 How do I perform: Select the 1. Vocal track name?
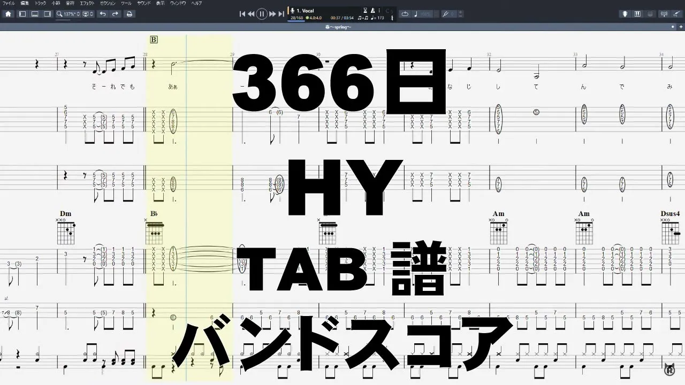click(305, 10)
